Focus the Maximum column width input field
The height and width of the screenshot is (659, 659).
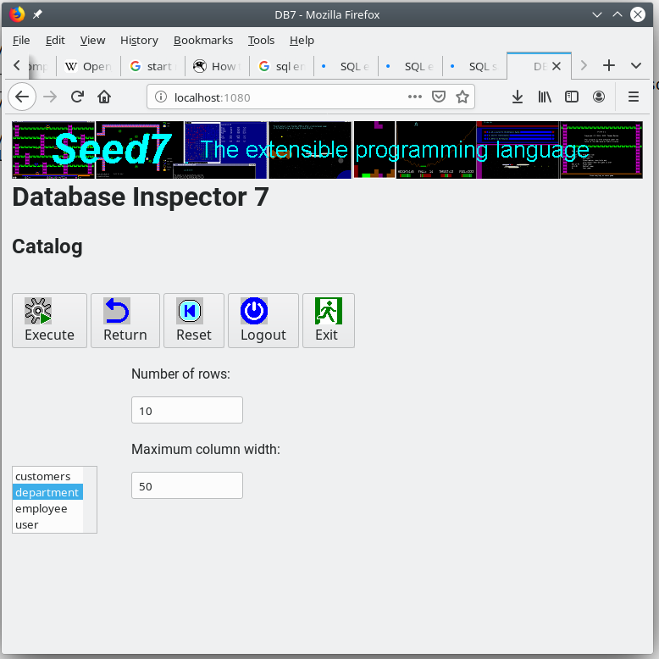[x=186, y=485]
